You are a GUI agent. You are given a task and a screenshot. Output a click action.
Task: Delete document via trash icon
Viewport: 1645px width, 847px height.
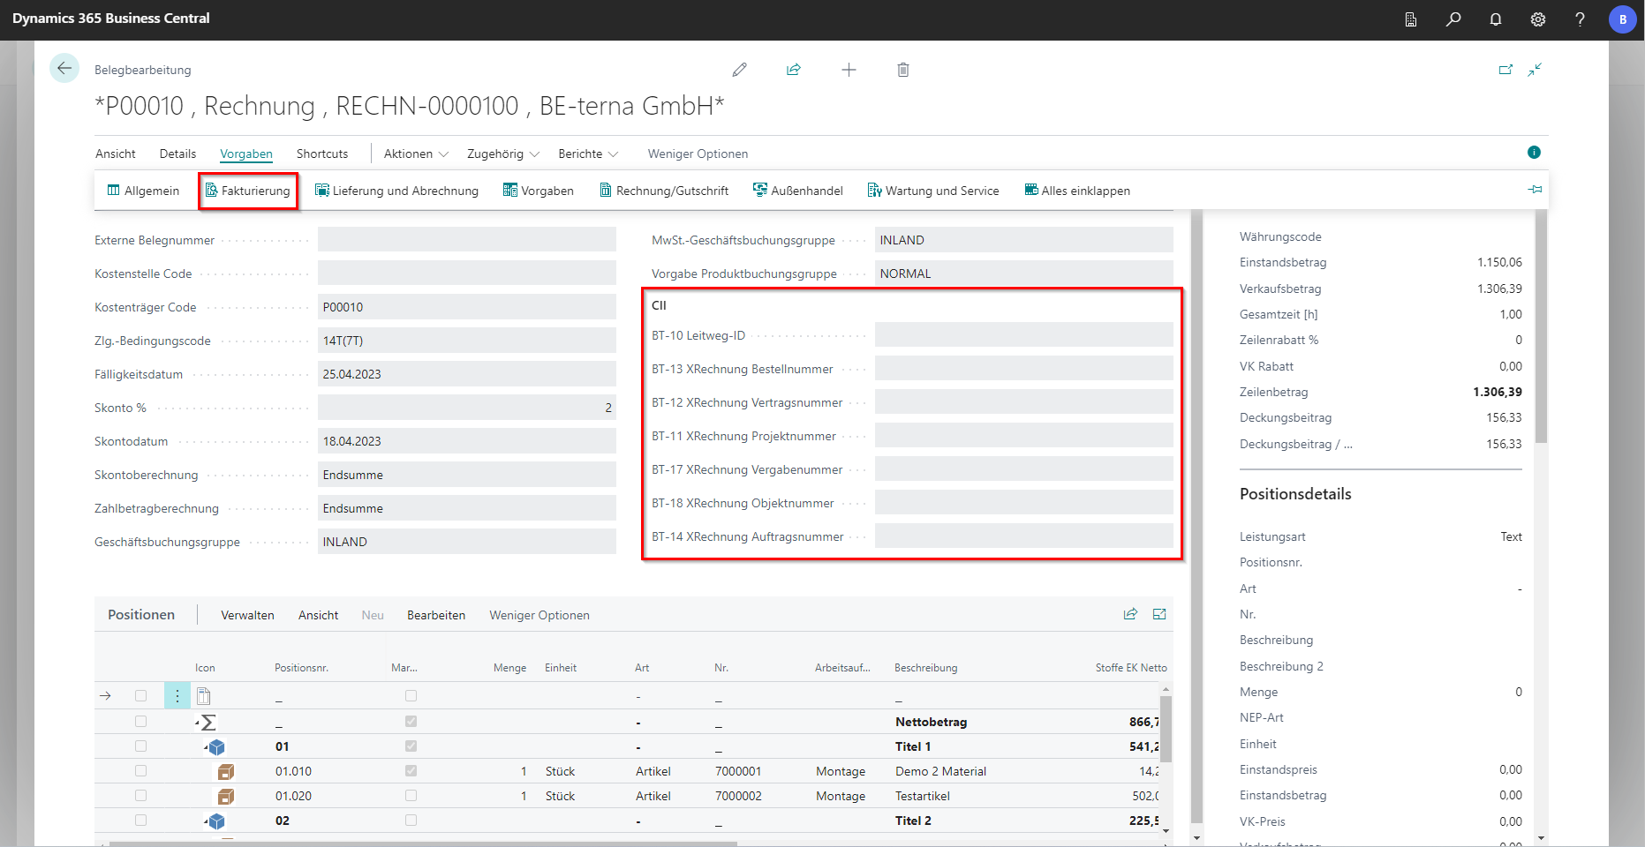903,70
